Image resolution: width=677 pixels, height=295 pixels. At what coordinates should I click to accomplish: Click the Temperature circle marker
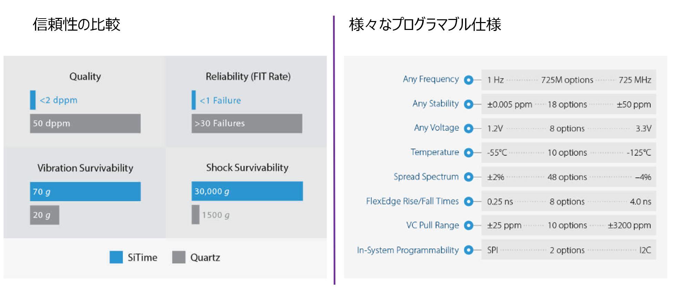tap(468, 152)
